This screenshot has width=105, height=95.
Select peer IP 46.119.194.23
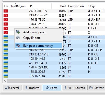pos(38,63)
